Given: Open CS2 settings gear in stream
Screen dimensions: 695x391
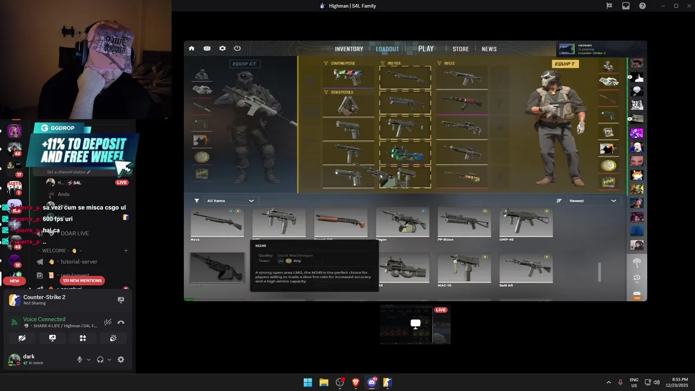Looking at the screenshot, I should click(222, 48).
